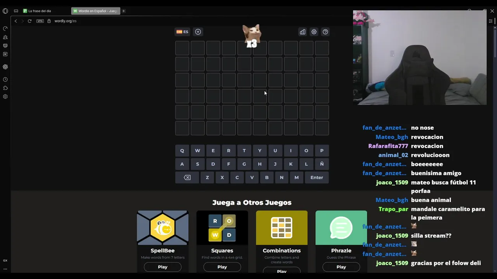This screenshot has width=497, height=279.
Task: Click the C key on the keyboard
Action: pyautogui.click(x=237, y=177)
